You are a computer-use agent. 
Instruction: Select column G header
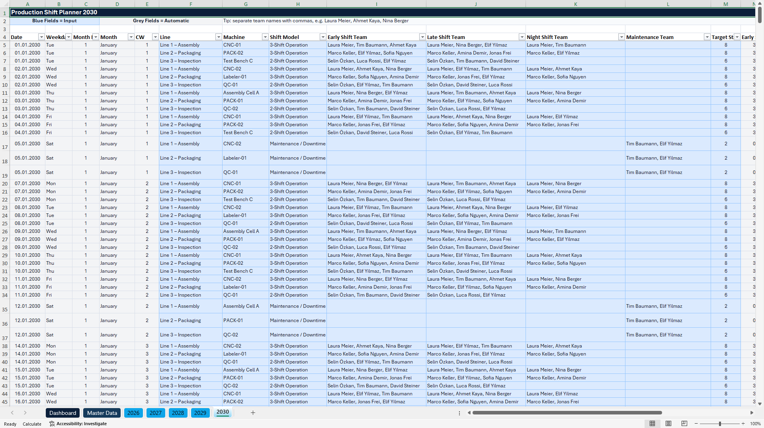[x=246, y=4]
